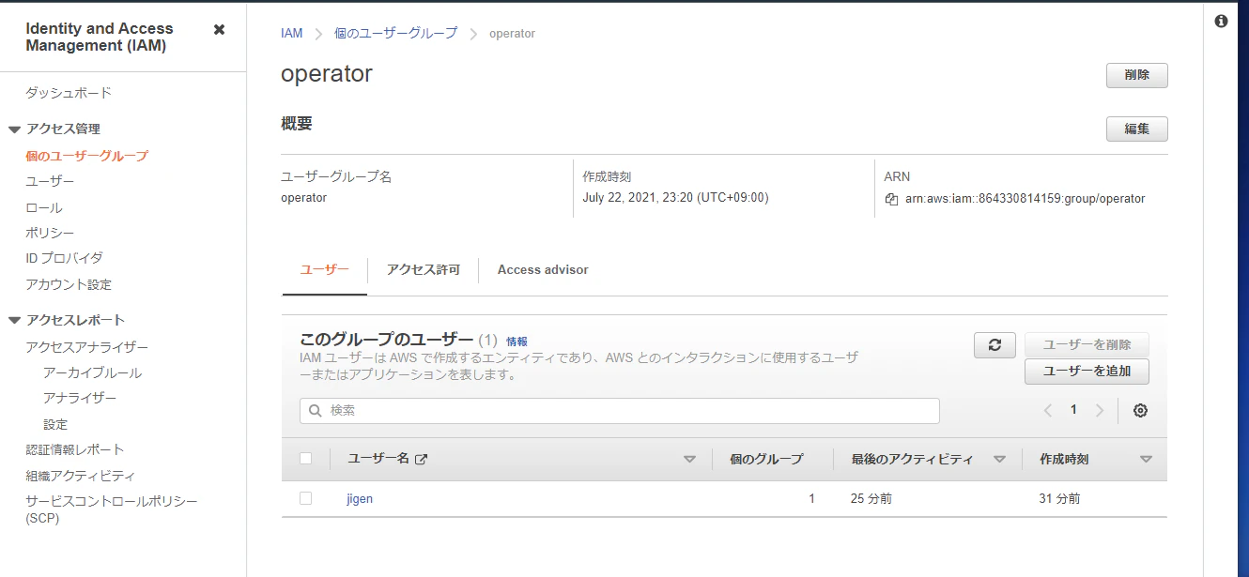Screen dimensions: 1249x577
Task: Check the jigen user row checkbox
Action: click(x=305, y=498)
